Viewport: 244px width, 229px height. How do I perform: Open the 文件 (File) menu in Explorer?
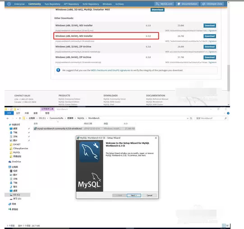(x=9, y=113)
